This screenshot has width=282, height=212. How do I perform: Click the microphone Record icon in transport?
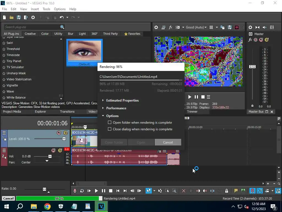click(75, 191)
